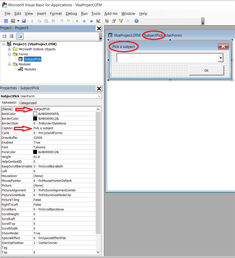This screenshot has width=235, height=258.
Task: Switch to the Alphabetic properties tab
Action: click(x=9, y=103)
